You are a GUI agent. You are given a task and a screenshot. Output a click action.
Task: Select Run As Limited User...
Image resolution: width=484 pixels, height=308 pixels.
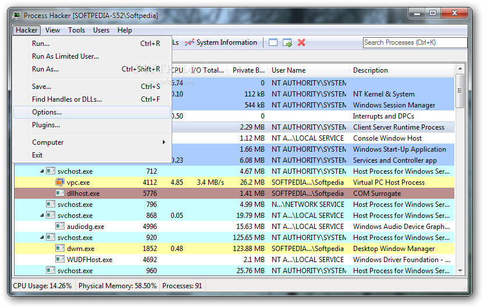click(92, 56)
